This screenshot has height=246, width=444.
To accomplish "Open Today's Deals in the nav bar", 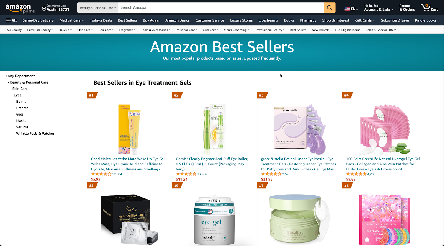I will pos(101,20).
